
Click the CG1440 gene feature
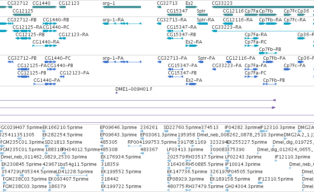(x=44, y=7)
